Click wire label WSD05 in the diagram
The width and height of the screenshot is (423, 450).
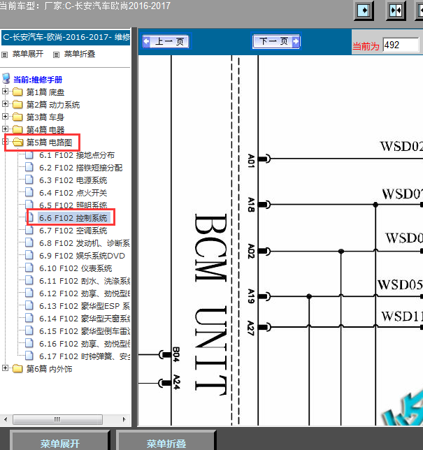tap(401, 284)
